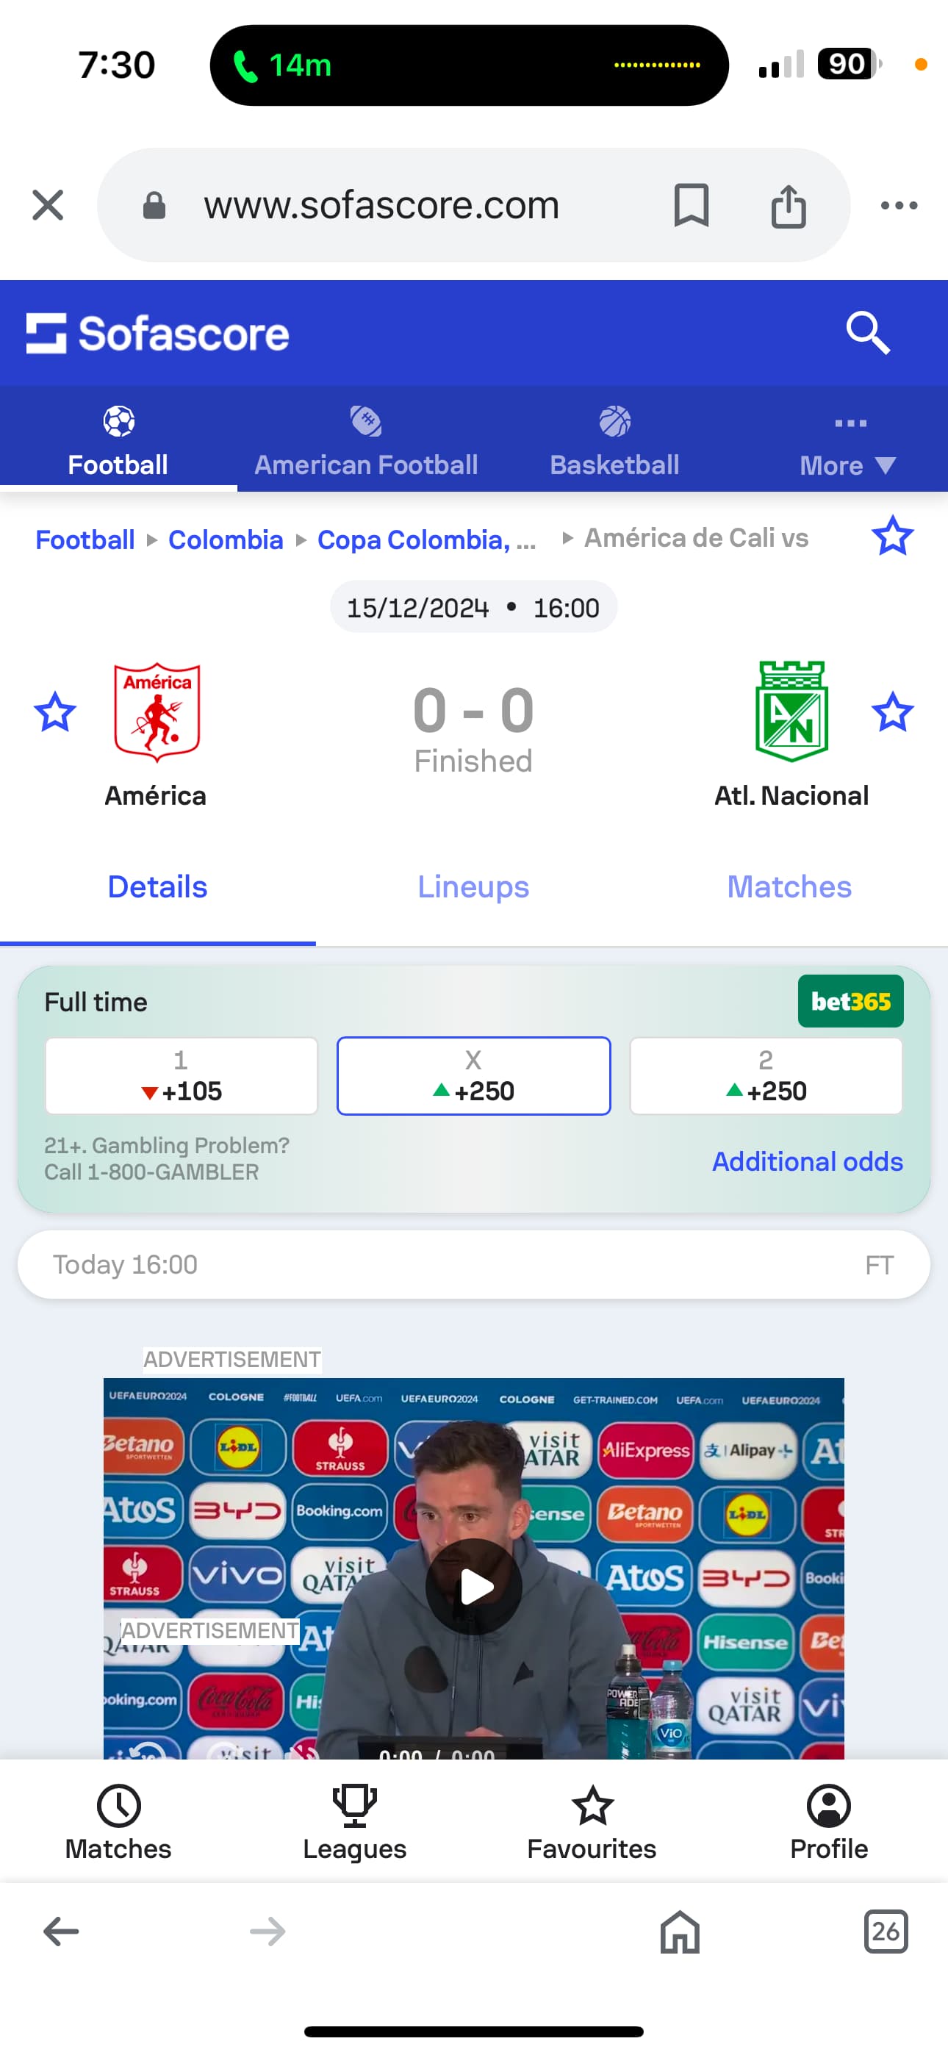This screenshot has height=2055, width=948.
Task: Navigate back in browser
Action: [61, 1932]
